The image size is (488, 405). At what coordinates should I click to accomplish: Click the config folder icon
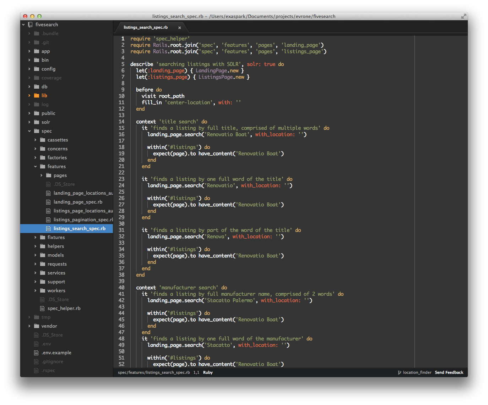pos(37,69)
